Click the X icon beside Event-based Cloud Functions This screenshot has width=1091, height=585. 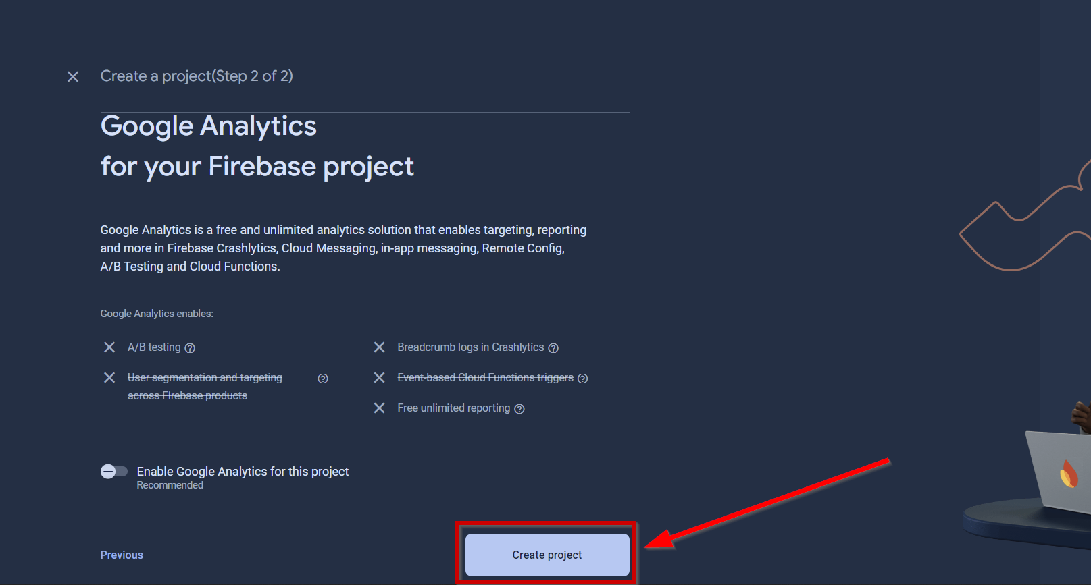pos(380,378)
